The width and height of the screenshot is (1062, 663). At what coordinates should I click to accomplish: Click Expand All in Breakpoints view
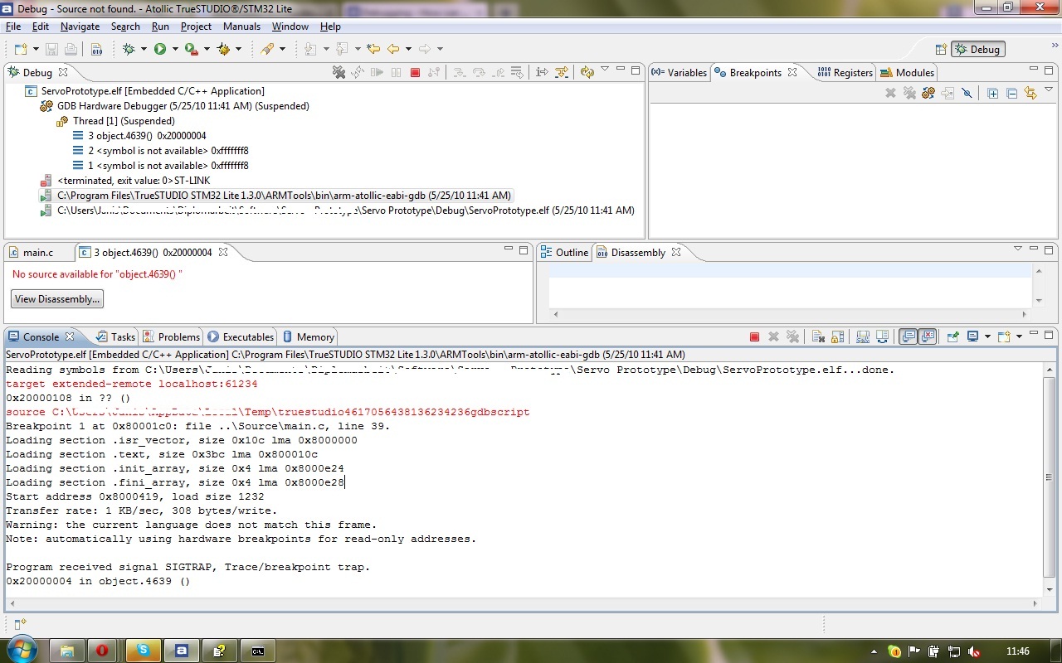(993, 94)
